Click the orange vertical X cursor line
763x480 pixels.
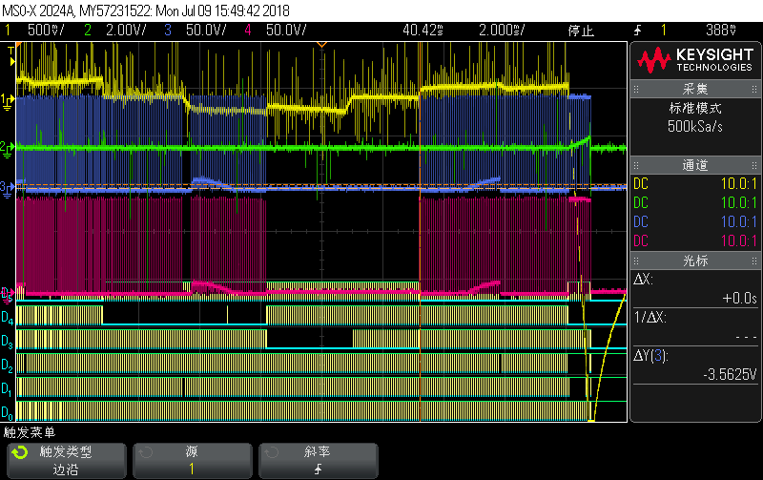[420, 232]
